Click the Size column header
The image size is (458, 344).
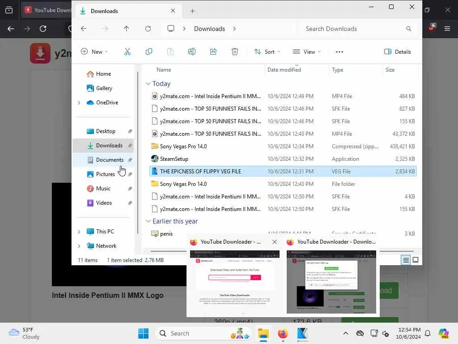[390, 70]
